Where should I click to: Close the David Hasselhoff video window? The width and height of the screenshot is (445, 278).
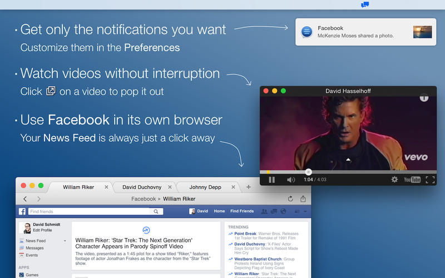pyautogui.click(x=266, y=91)
